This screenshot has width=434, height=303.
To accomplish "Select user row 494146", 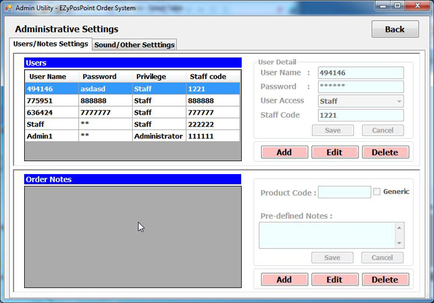I will pos(133,89).
